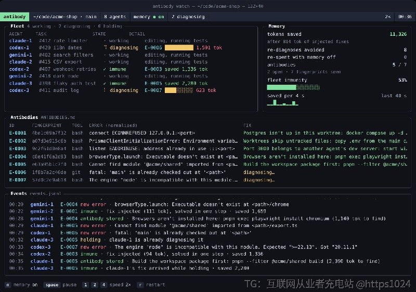Screen dimensions: 416x292
Task: Set speed with the 1 key button
Action: click(x=85, y=285)
